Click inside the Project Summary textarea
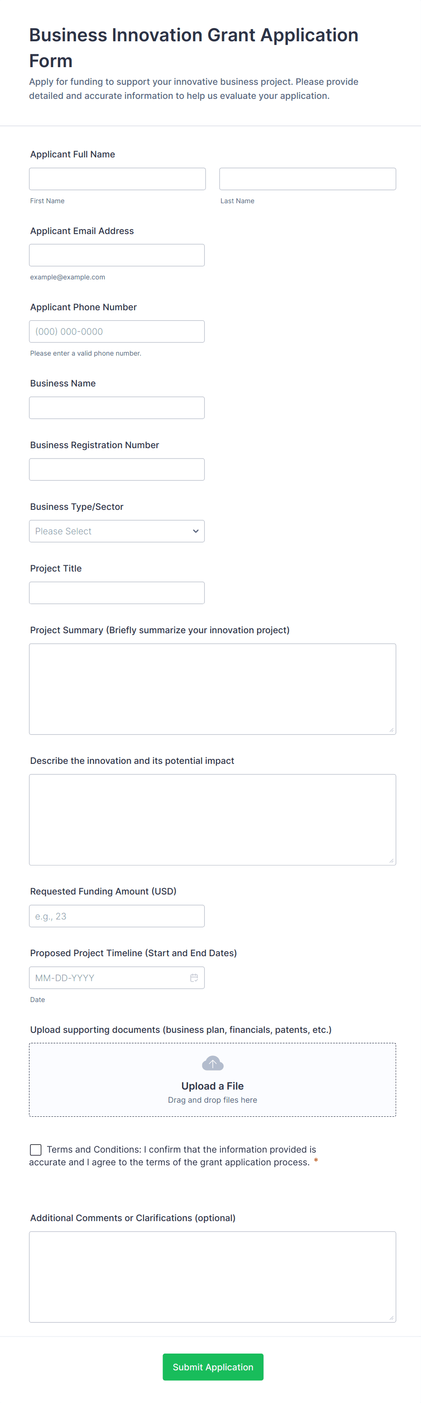The image size is (421, 1403). point(212,689)
